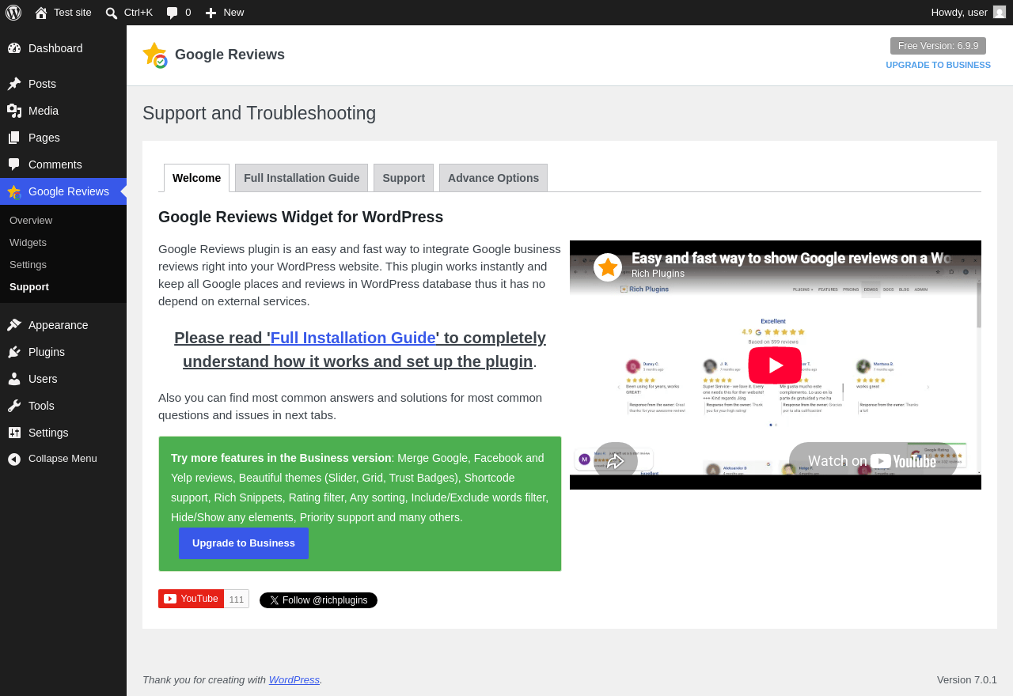Image resolution: width=1013 pixels, height=696 pixels.
Task: Click the red YouTube subscribe button
Action: 191,599
